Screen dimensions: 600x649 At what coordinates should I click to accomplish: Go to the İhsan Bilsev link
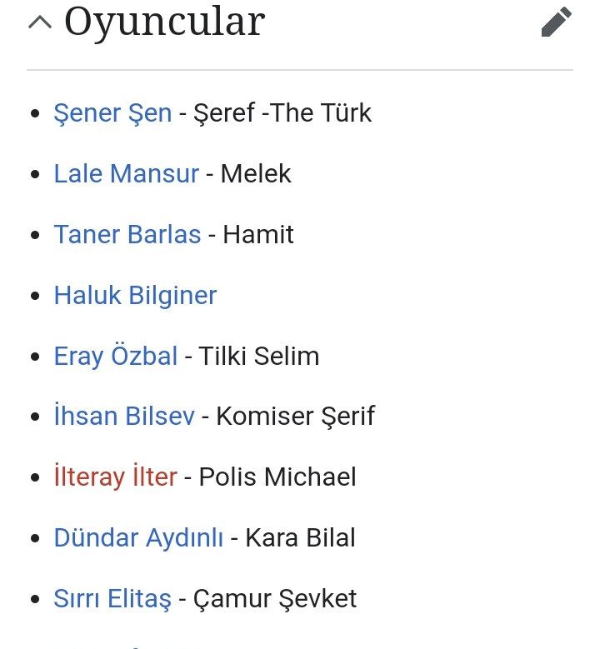point(124,416)
